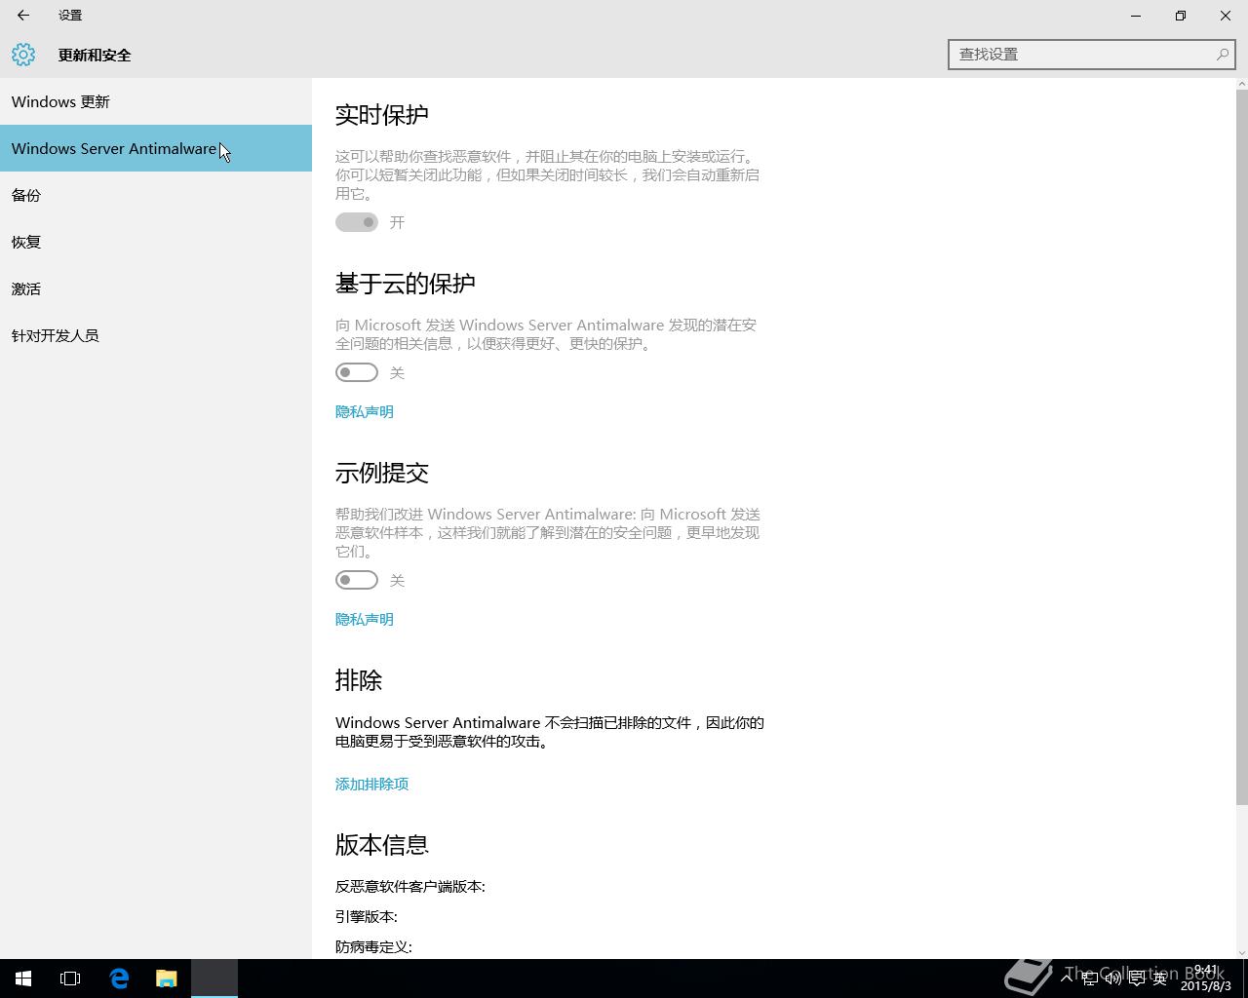The height and width of the screenshot is (998, 1248).
Task: Click the 排除 heading
Action: pyautogui.click(x=359, y=680)
